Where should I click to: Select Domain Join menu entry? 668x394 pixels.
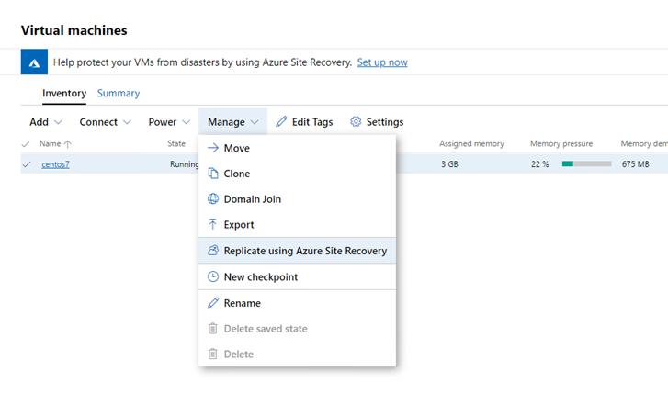pos(297,199)
